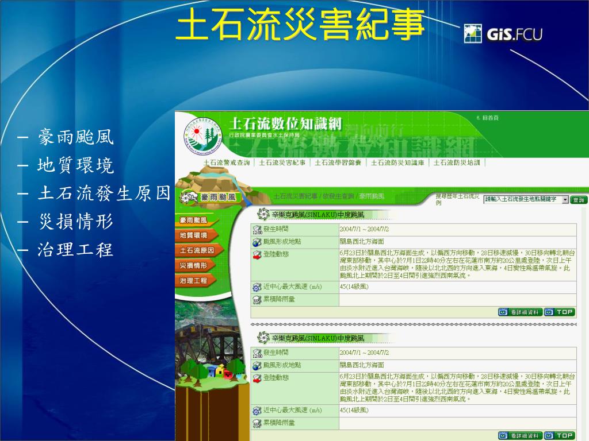Image resolution: width=589 pixels, height=441 pixels.
Task: Click the gear icon beside first 近中心最大風速
Action: 257,287
